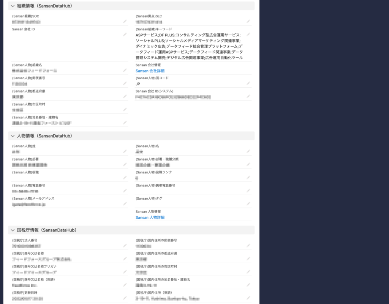Collapse the 人物情報（SansanDataHub）section
The height and width of the screenshot is (304, 389).
[13, 136]
